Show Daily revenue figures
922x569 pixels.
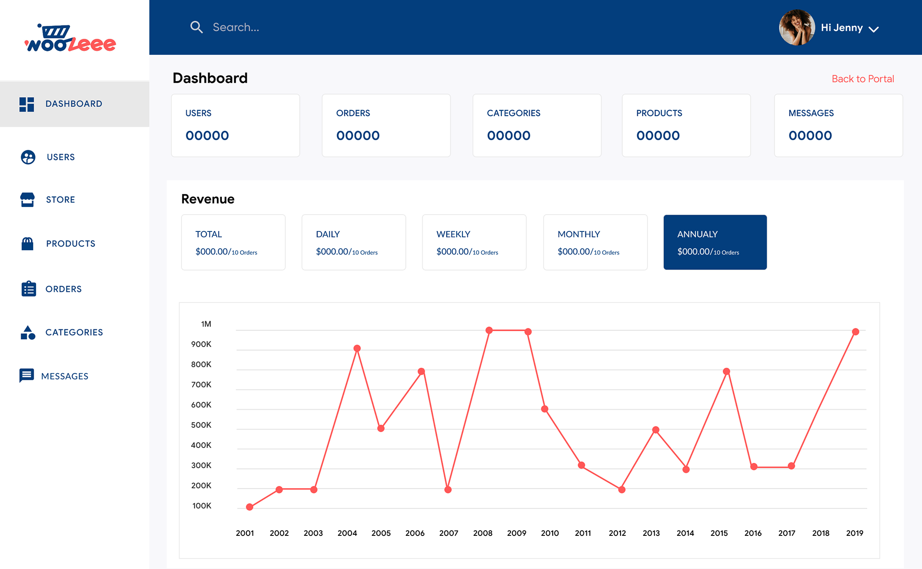(x=353, y=242)
